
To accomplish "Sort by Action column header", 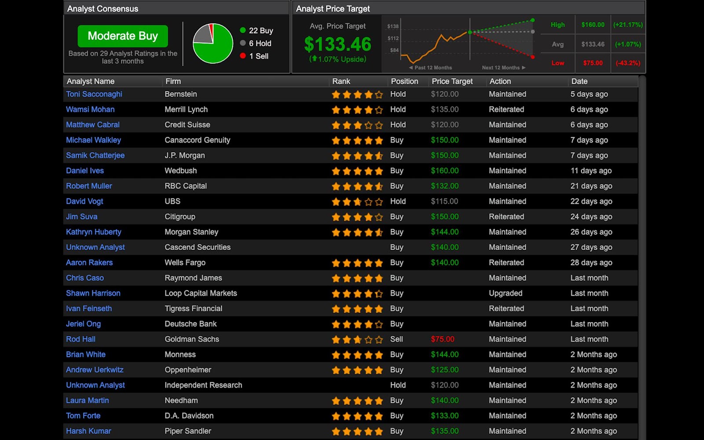I will click(x=500, y=81).
